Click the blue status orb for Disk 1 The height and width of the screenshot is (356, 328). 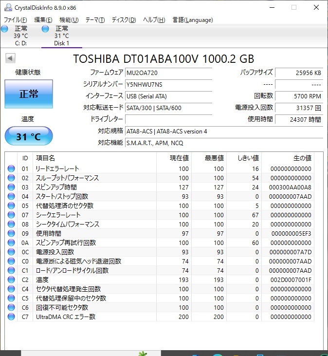[x=45, y=29]
